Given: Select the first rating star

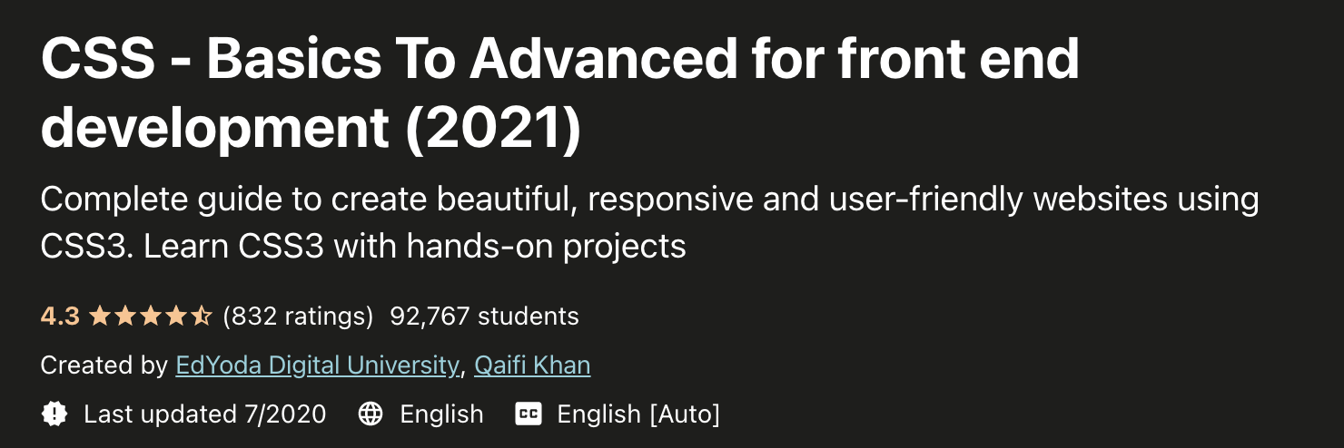Looking at the screenshot, I should point(100,316).
